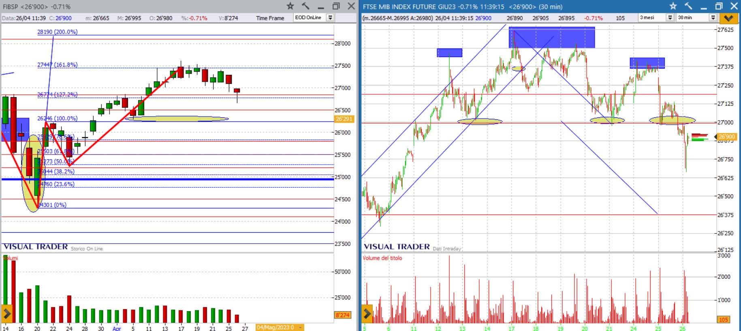Click the m: 26'665 minimum value
Screen dimensions: 741x331
97,18
